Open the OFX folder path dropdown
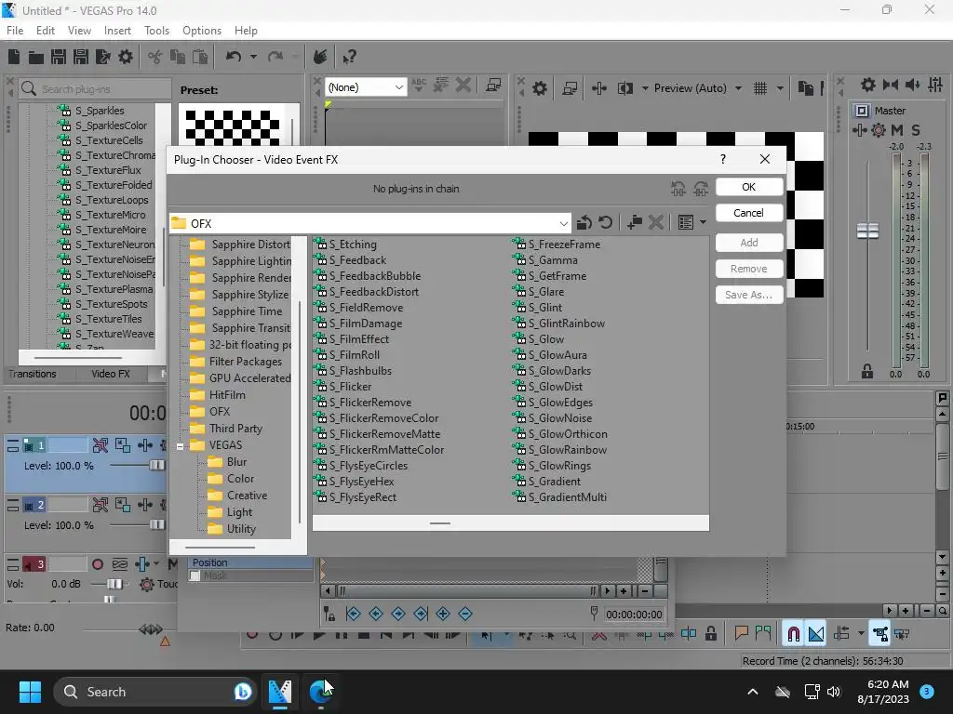 (563, 223)
